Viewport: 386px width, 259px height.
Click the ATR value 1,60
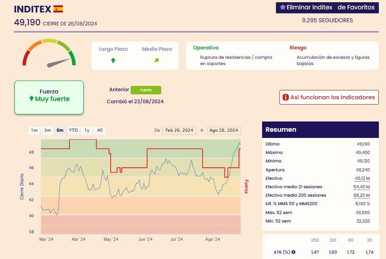point(333,252)
